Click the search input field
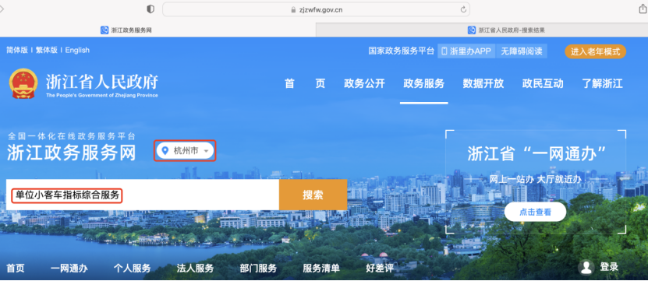The height and width of the screenshot is (281, 648). click(x=143, y=195)
